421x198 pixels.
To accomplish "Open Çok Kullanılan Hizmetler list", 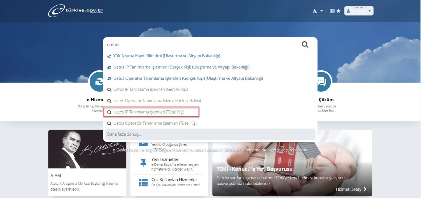I will tap(174, 180).
